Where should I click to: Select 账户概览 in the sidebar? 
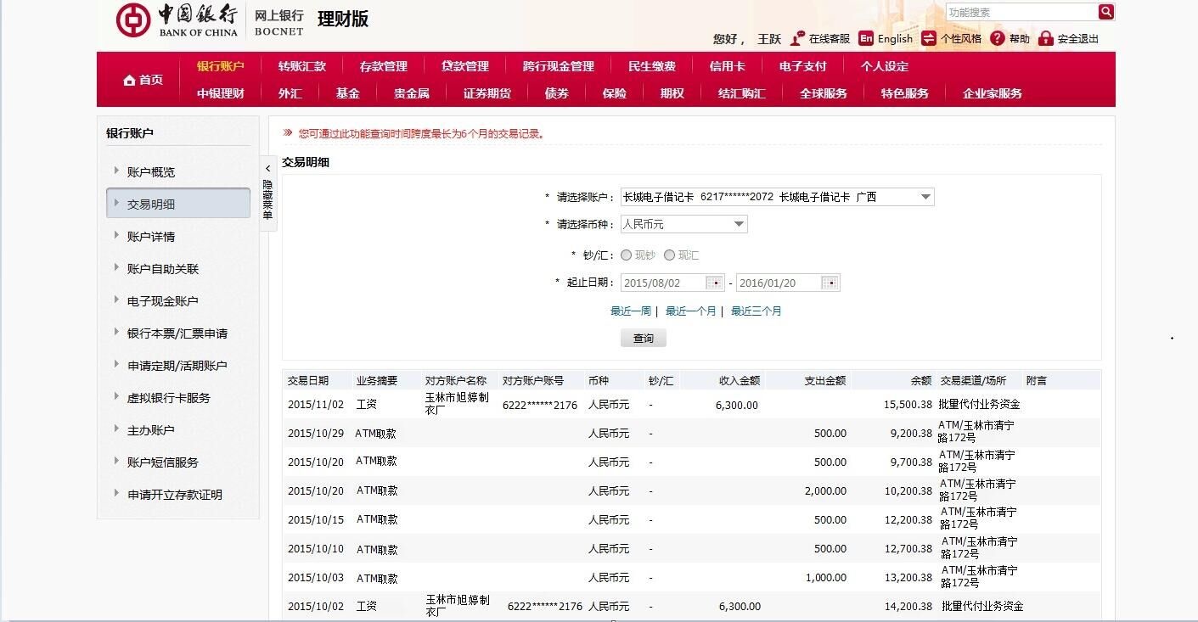tap(151, 172)
